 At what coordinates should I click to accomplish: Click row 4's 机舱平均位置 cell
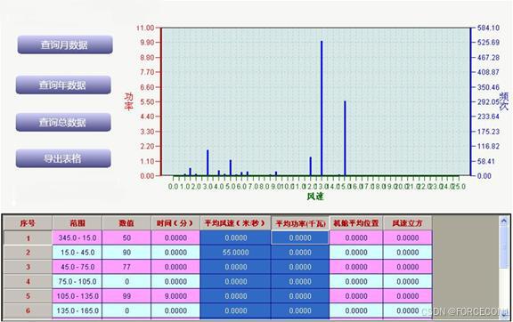356,281
